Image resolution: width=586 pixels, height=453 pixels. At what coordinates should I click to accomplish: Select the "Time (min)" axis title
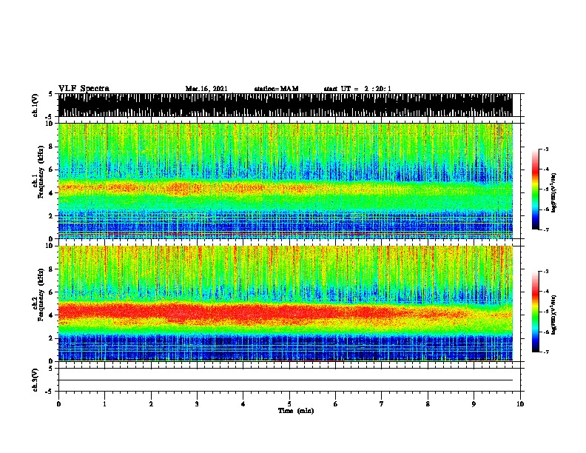pyautogui.click(x=296, y=411)
